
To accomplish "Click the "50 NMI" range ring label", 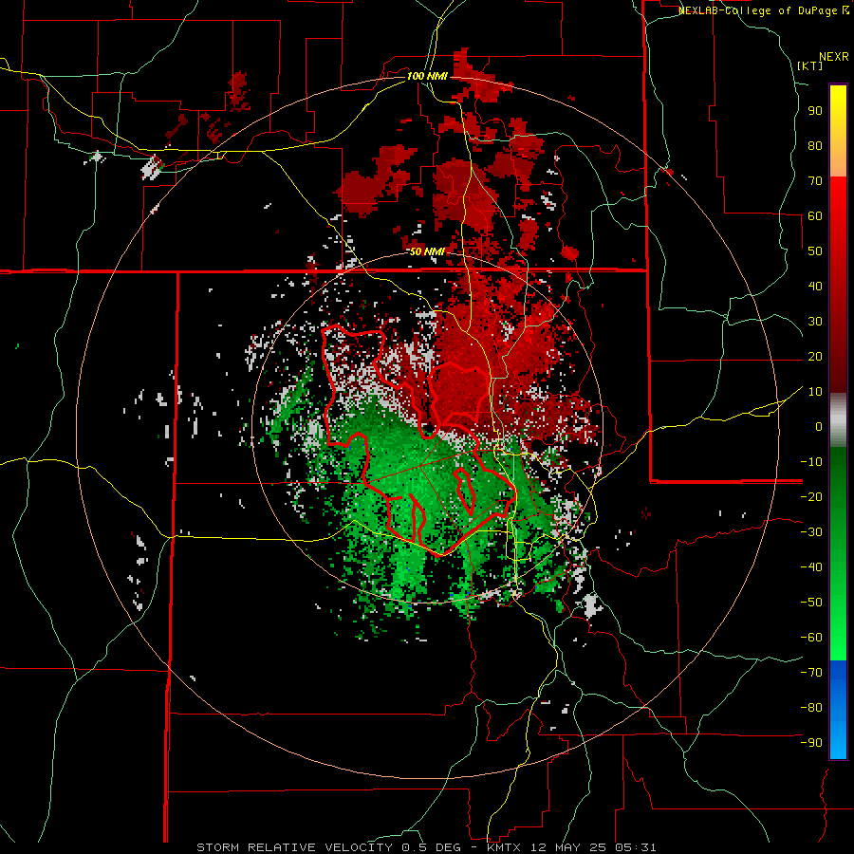I will click(x=427, y=251).
